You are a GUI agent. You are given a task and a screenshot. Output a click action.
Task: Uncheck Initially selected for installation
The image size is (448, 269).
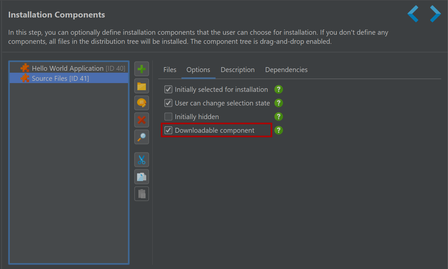coord(168,89)
